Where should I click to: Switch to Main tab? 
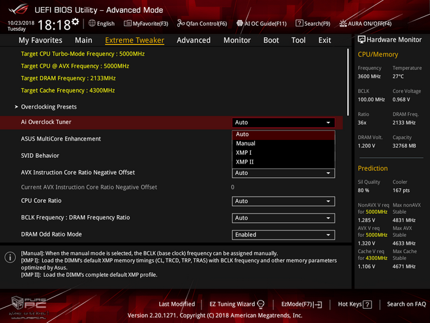(x=83, y=40)
